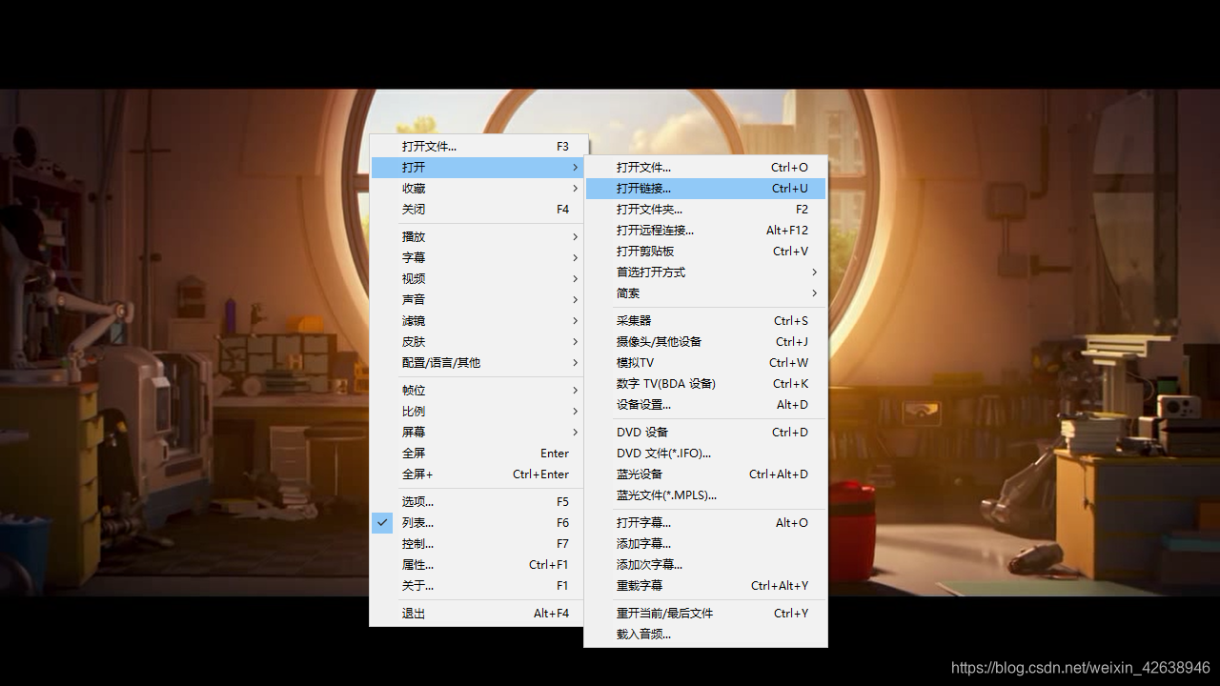The height and width of the screenshot is (686, 1220).
Task: Choose 打开剪贴板 Ctrl+V
Action: click(x=705, y=252)
